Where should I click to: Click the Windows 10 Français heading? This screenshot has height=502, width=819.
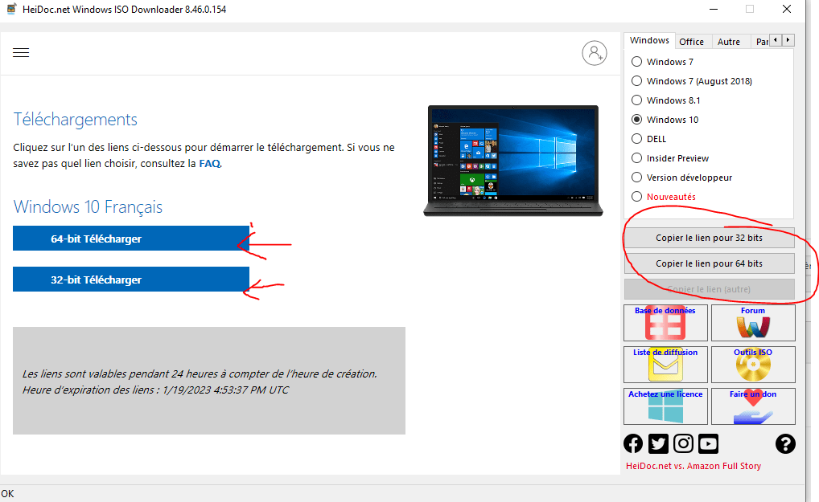88,207
